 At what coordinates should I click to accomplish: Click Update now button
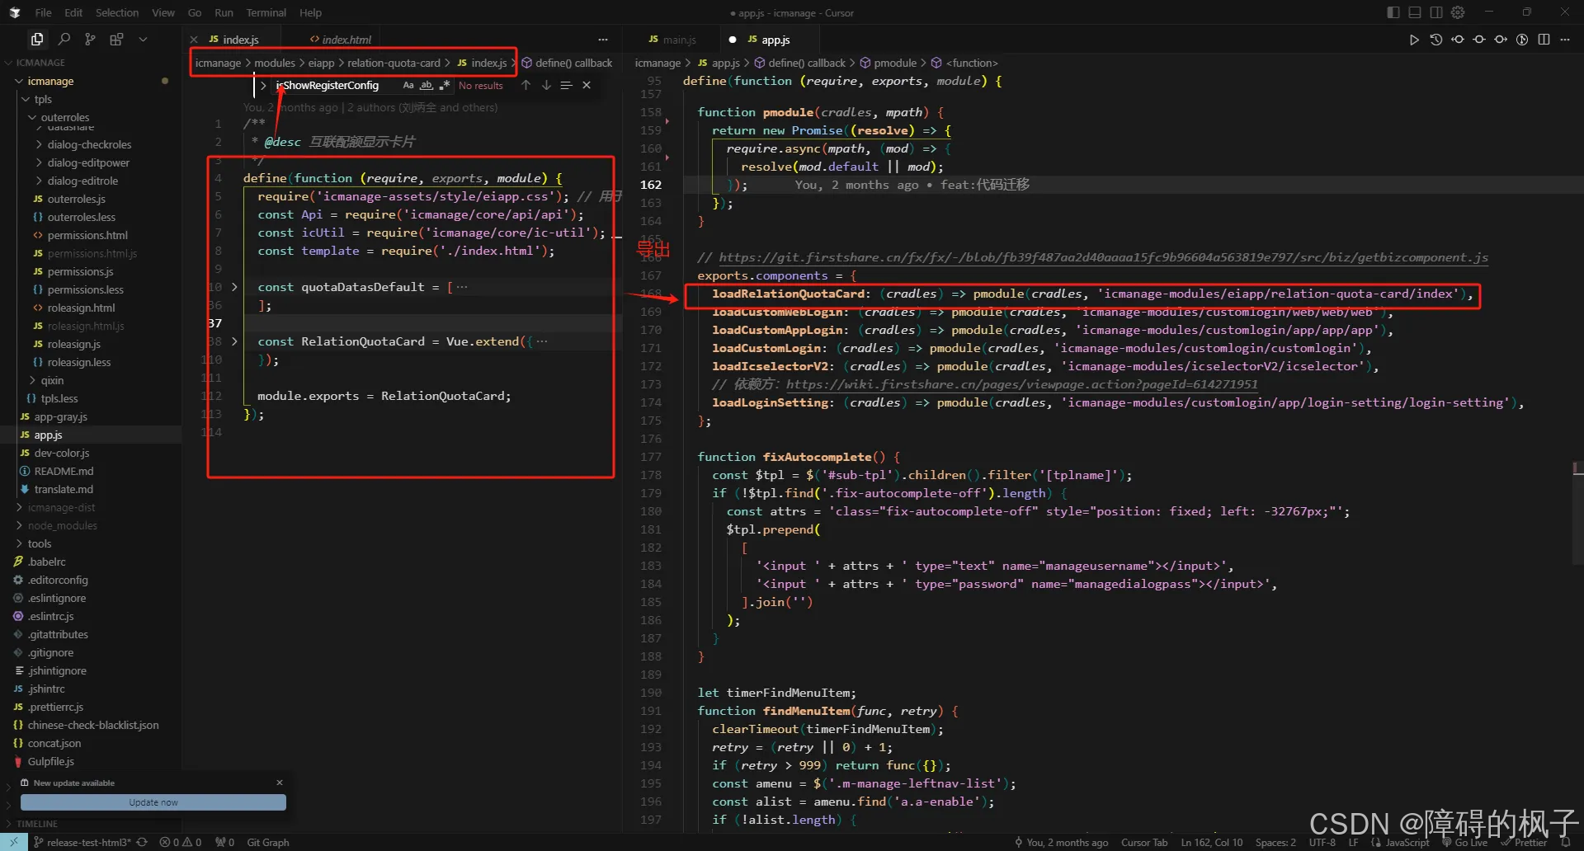point(153,802)
